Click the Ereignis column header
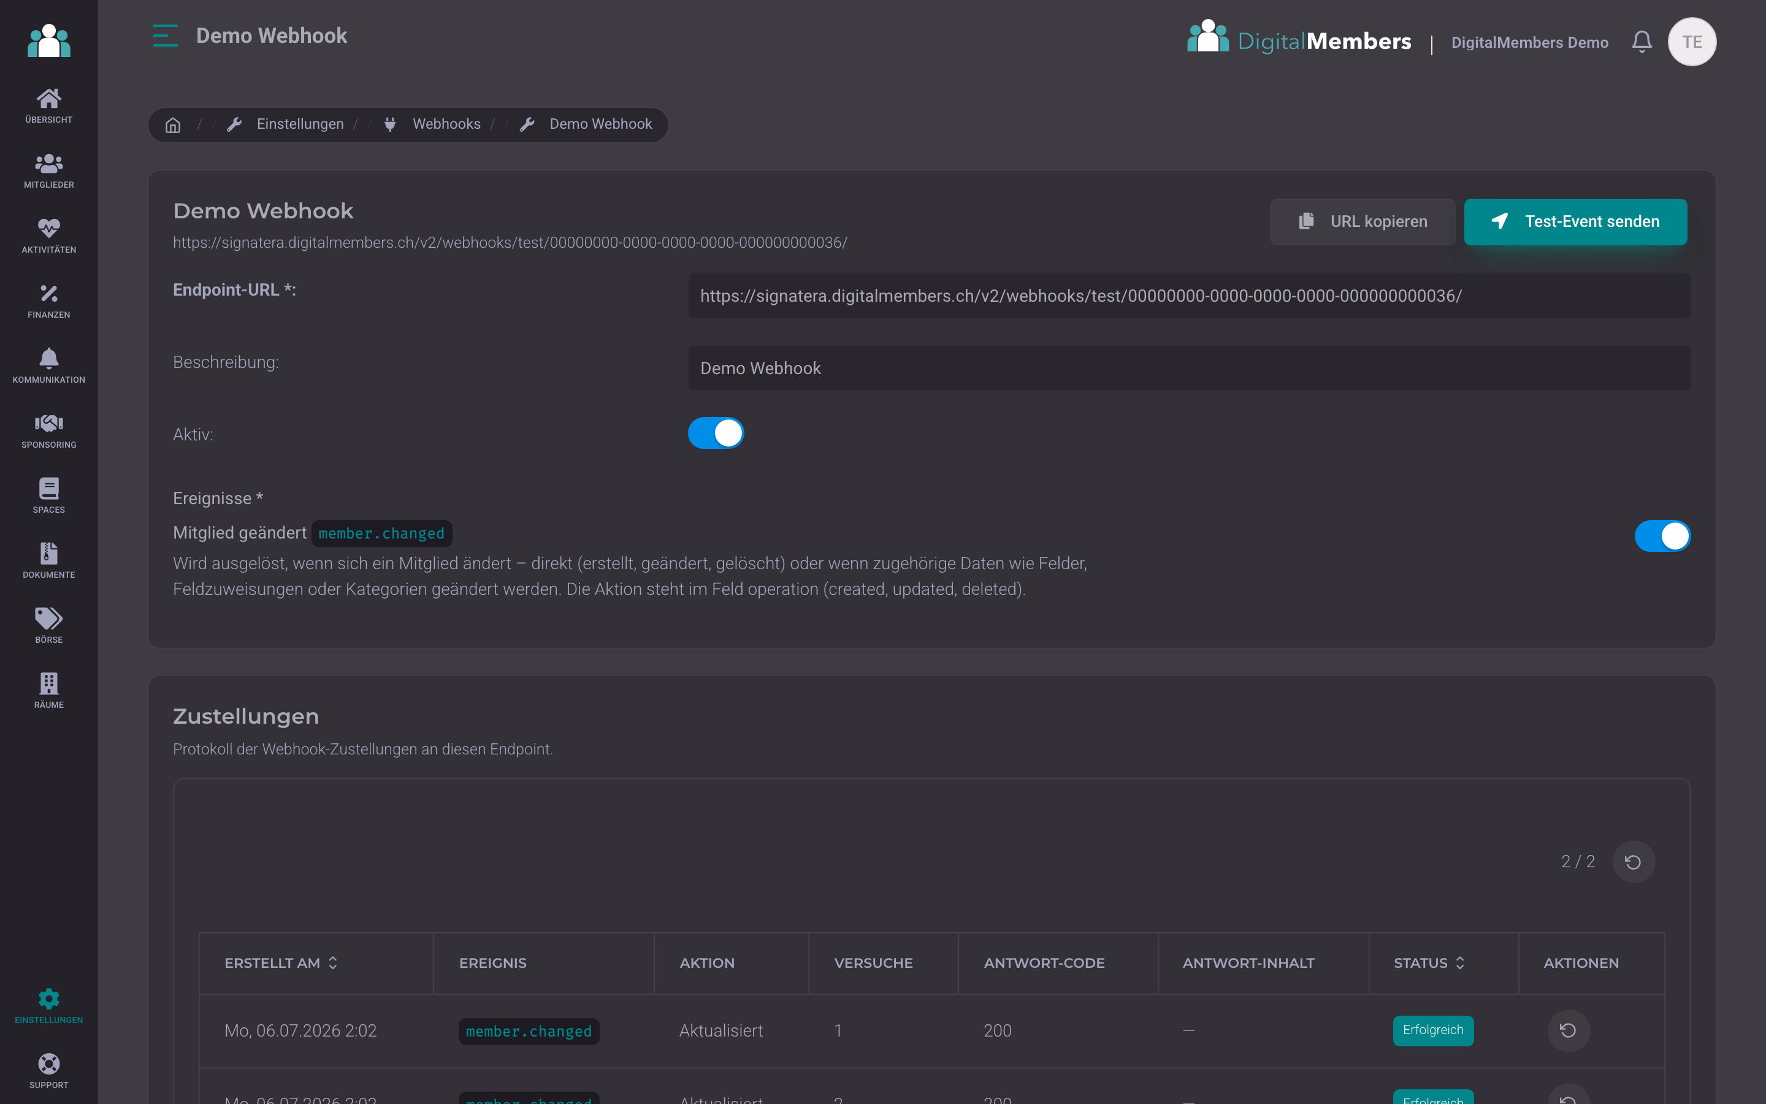1766x1104 pixels. coord(492,963)
